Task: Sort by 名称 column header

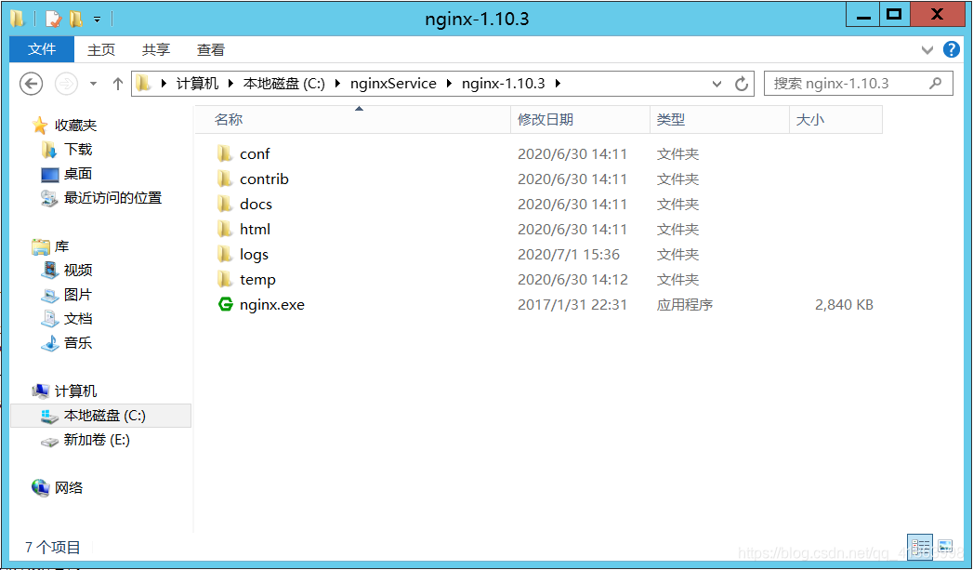Action: click(353, 119)
